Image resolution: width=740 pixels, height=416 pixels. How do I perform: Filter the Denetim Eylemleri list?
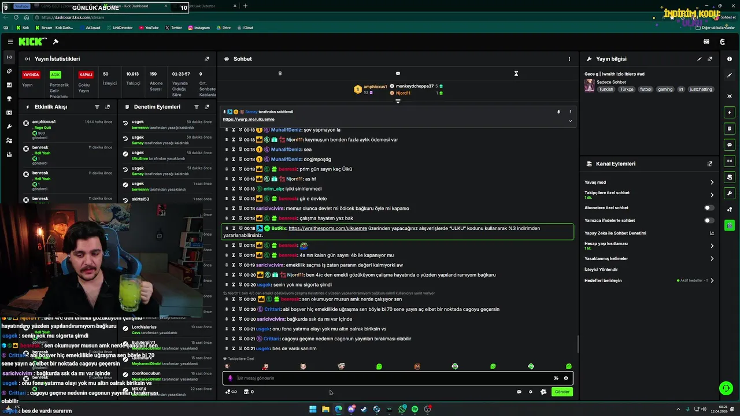197,107
